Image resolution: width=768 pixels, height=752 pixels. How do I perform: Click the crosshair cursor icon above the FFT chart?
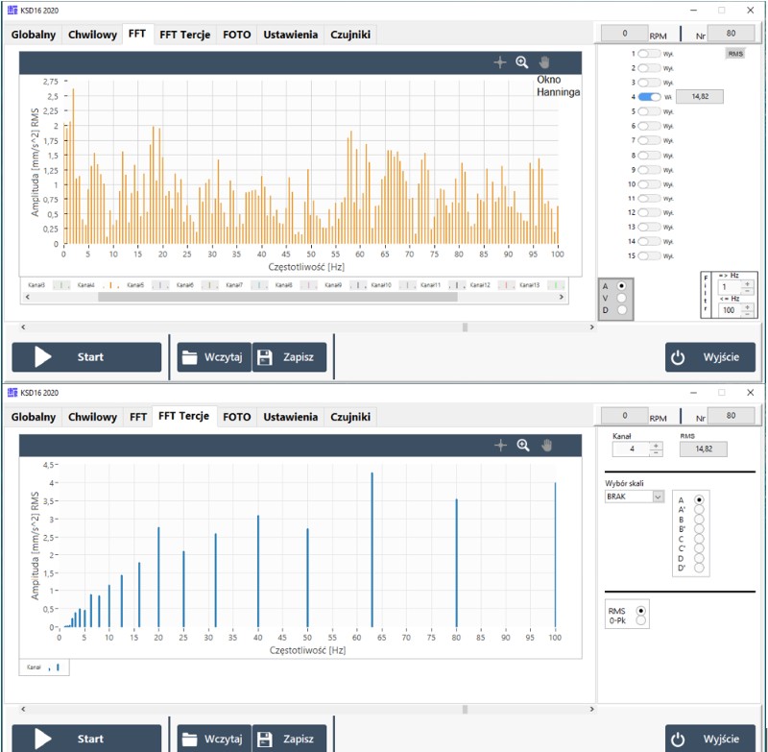click(499, 62)
